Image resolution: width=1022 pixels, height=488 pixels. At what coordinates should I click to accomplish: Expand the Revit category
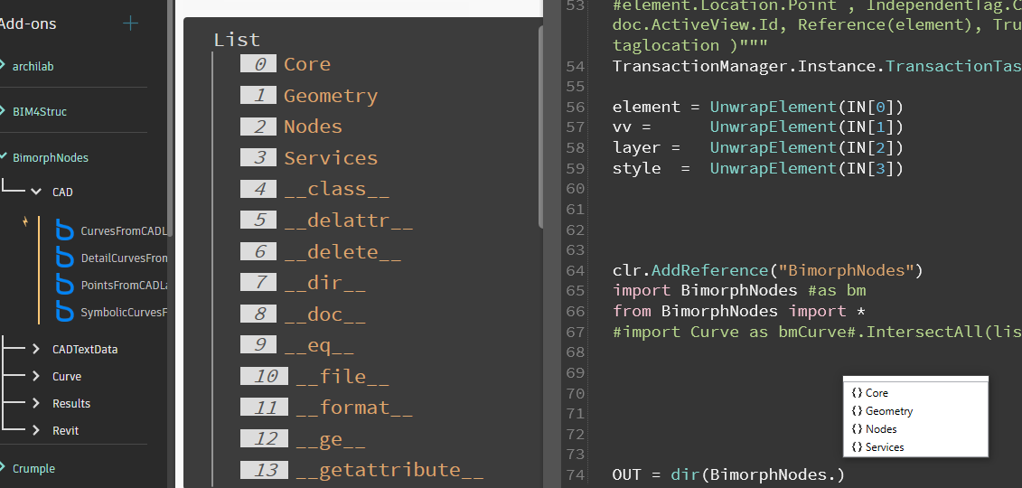(x=36, y=431)
